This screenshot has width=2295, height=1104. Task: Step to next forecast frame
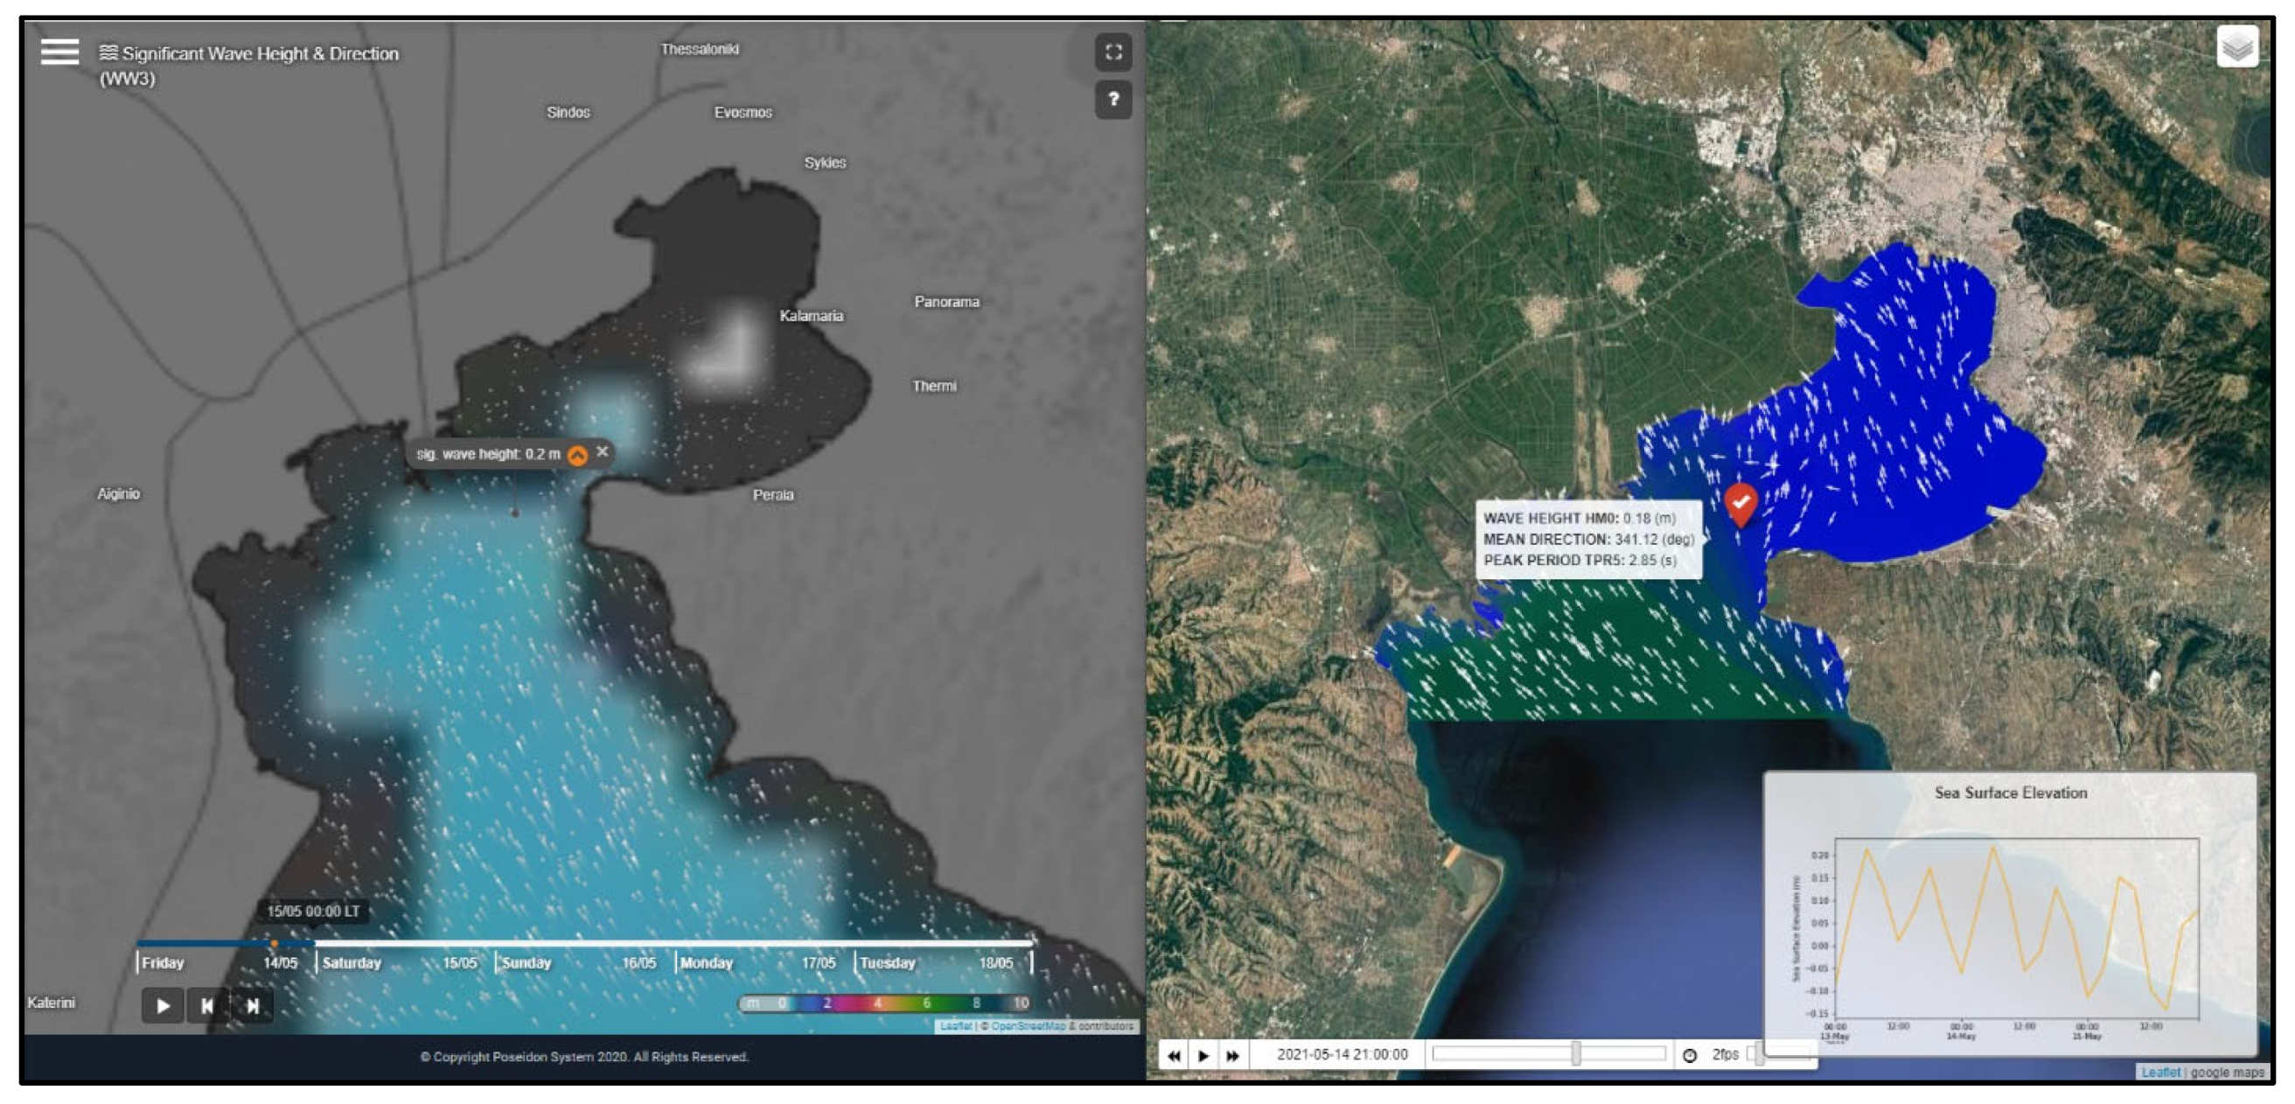253,1006
